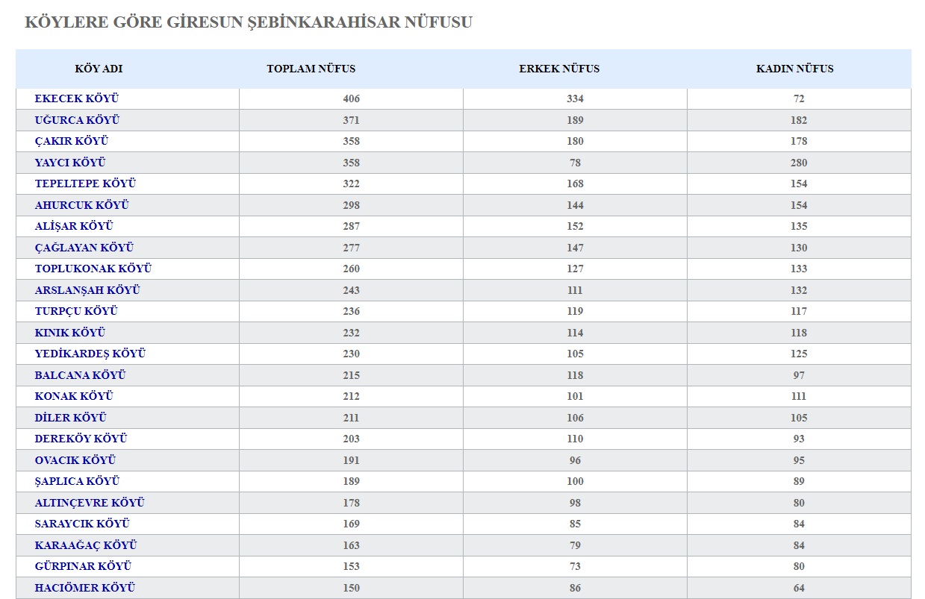Open the ALTINÇEVRE KÖYÜ village link
The image size is (925, 599).
[x=90, y=503]
